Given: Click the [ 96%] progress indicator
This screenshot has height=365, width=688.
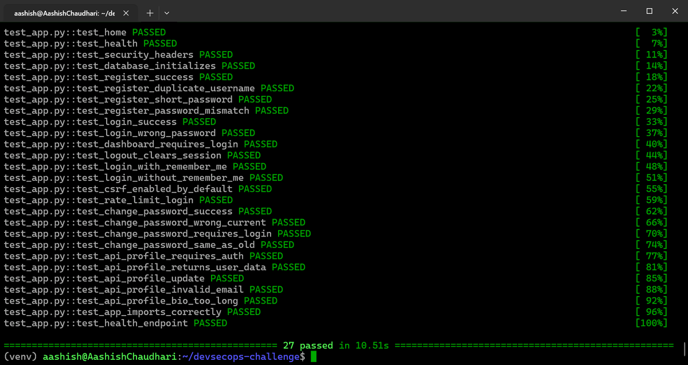Looking at the screenshot, I should click(x=652, y=312).
